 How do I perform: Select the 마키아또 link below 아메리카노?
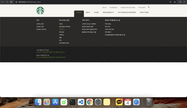pyautogui.click(x=62, y=32)
